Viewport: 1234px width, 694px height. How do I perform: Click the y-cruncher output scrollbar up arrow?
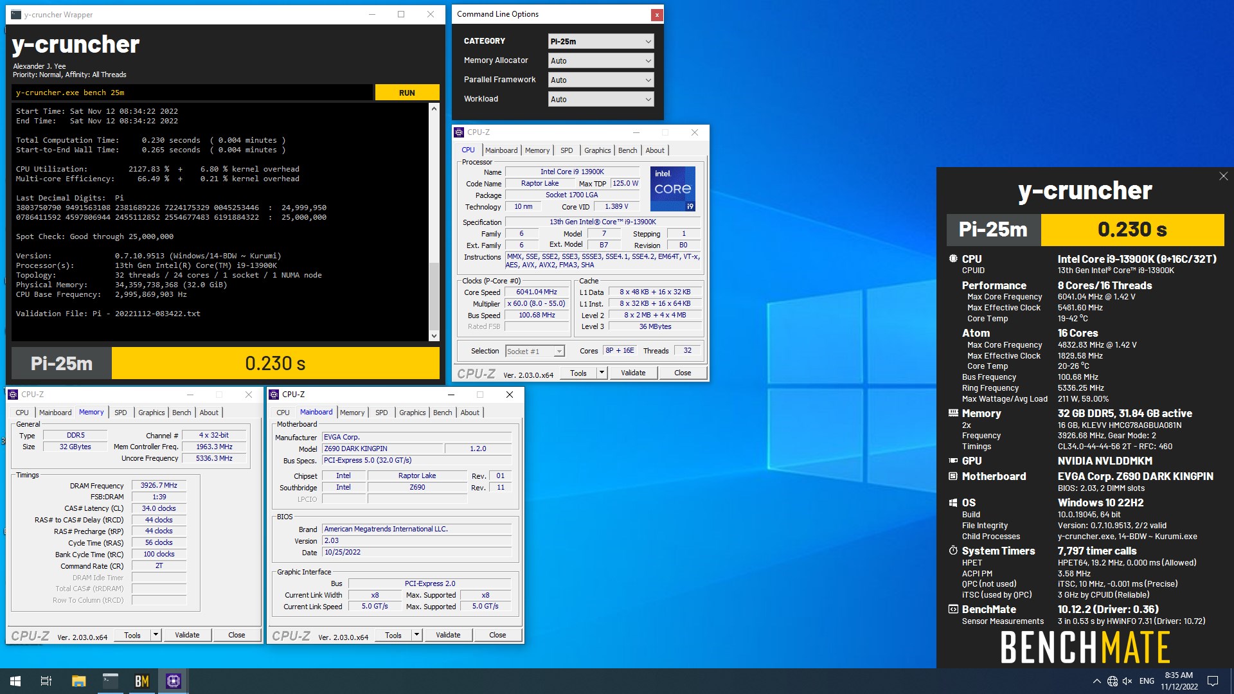point(434,109)
